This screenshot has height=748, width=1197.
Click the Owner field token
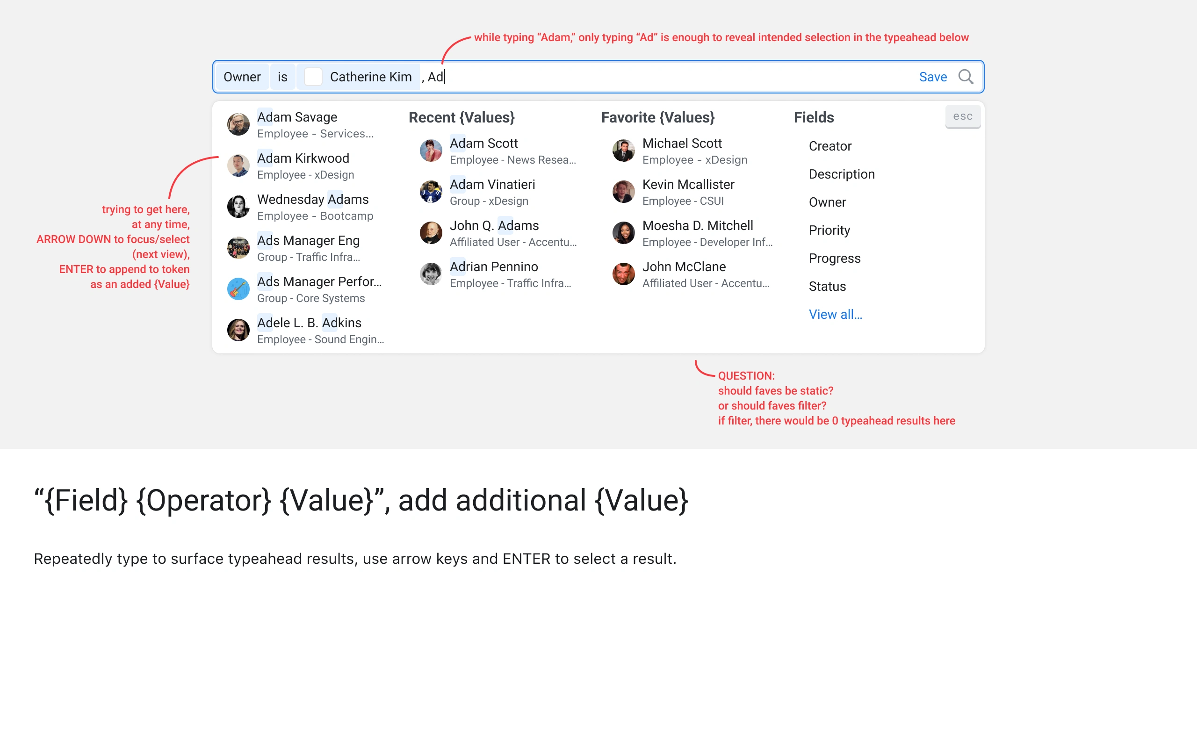[242, 77]
